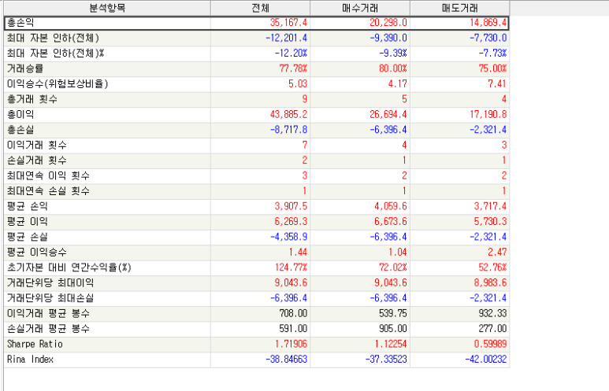This screenshot has height=391, width=609.
Task: Click average P/L value 3,907.5
Action: [x=291, y=206]
